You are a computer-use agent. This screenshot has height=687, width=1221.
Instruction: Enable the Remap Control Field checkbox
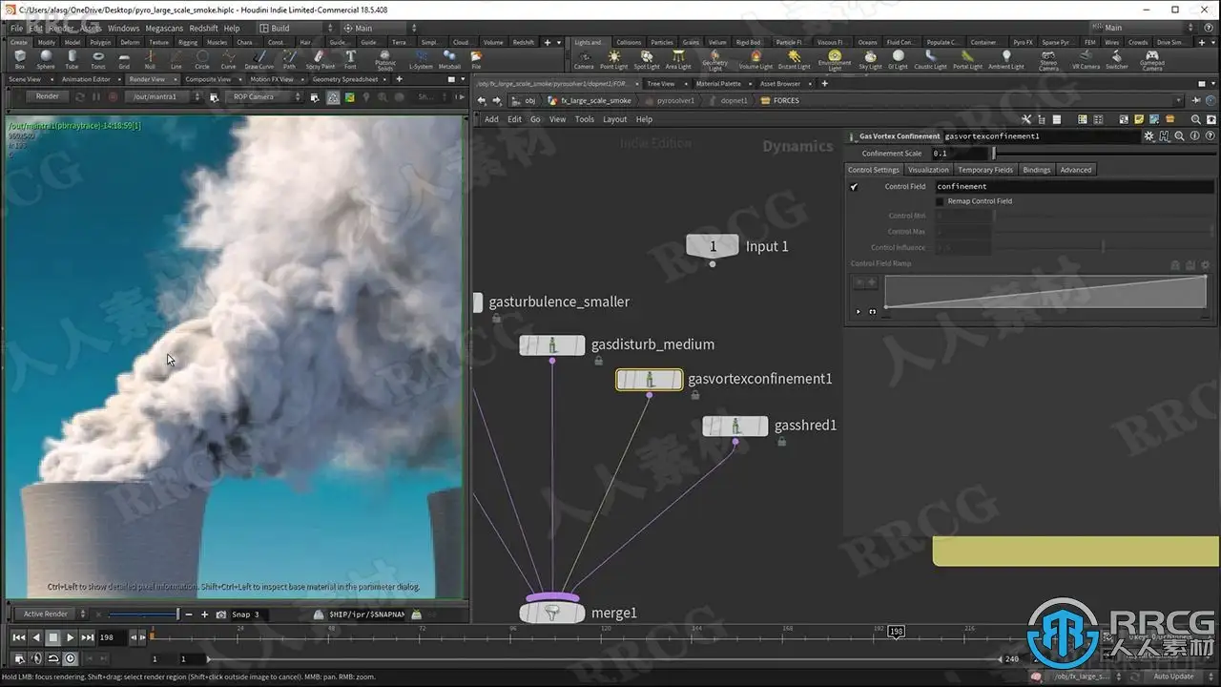tap(940, 201)
